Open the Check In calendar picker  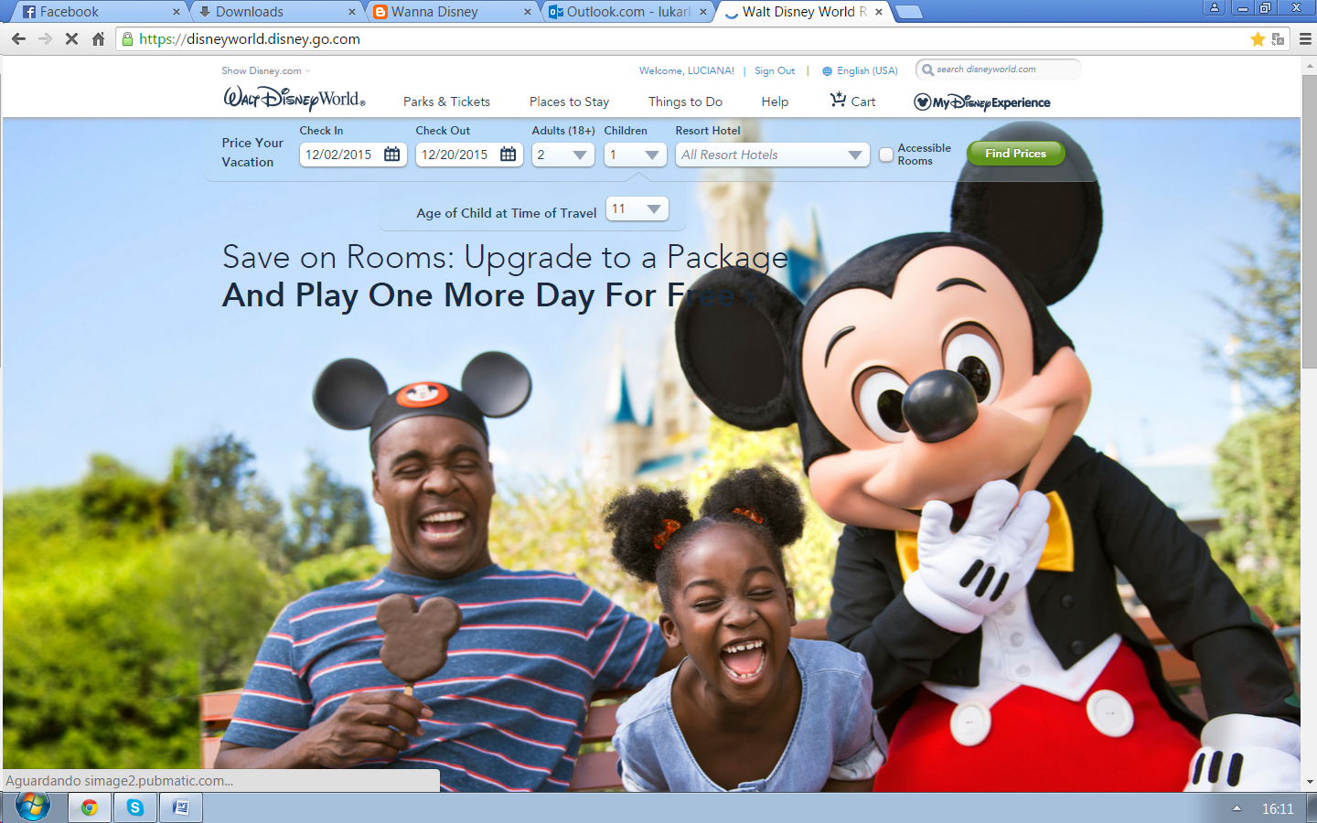(392, 155)
